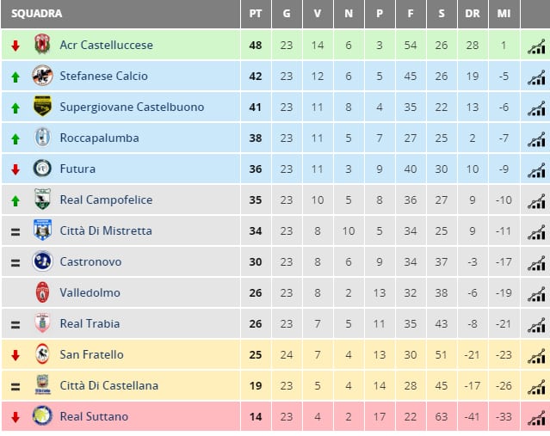The height and width of the screenshot is (436, 550).
Task: Click the Supergiovane Castelbuono team crest
Action: pyautogui.click(x=42, y=106)
